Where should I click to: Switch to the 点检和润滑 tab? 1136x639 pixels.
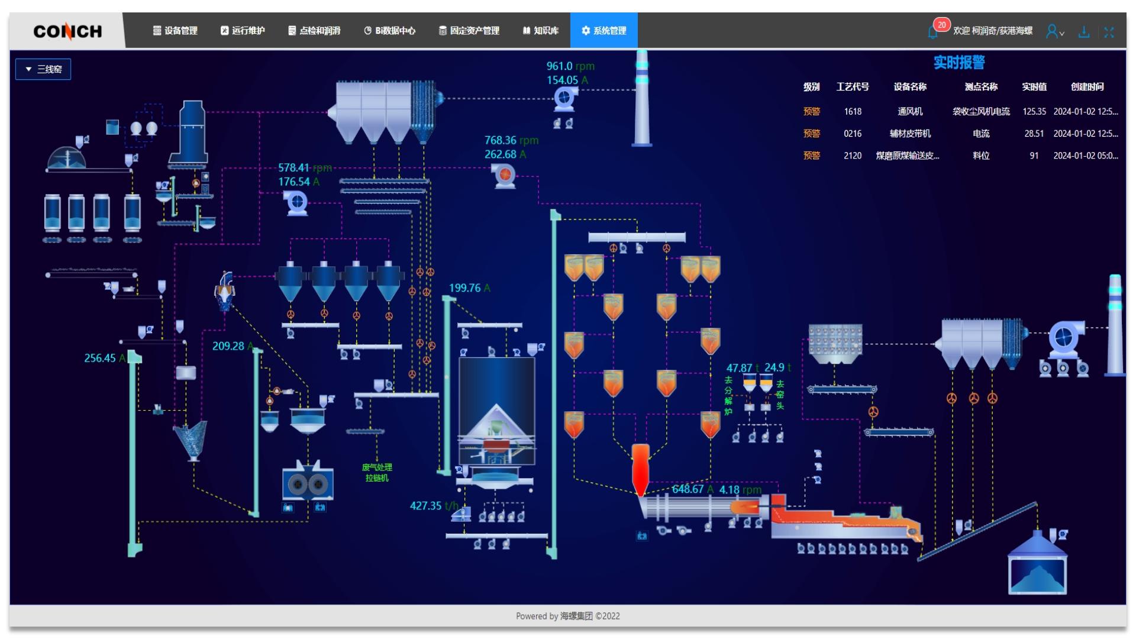tap(314, 31)
